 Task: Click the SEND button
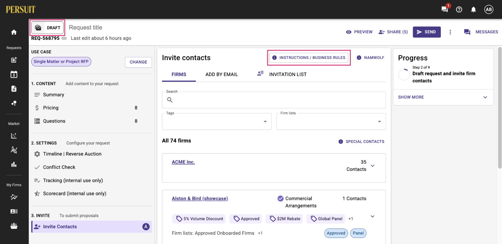tap(426, 32)
